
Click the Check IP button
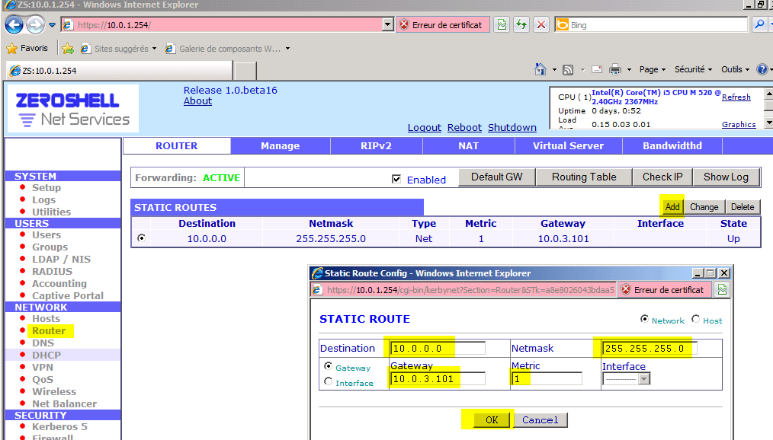pos(662,177)
